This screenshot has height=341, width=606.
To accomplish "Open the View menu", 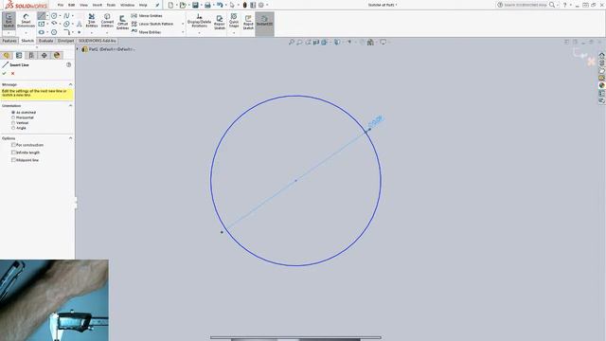I will [x=83, y=5].
